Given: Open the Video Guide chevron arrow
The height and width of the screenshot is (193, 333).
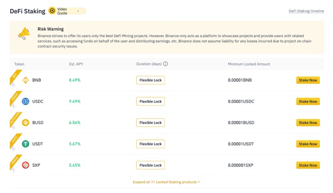Looking at the screenshot, I should [78, 11].
